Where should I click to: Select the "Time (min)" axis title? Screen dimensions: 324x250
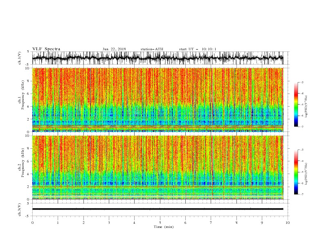pos(164,227)
